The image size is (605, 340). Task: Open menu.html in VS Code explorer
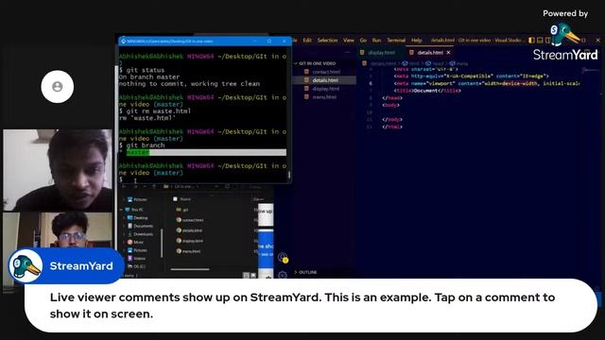(x=324, y=97)
